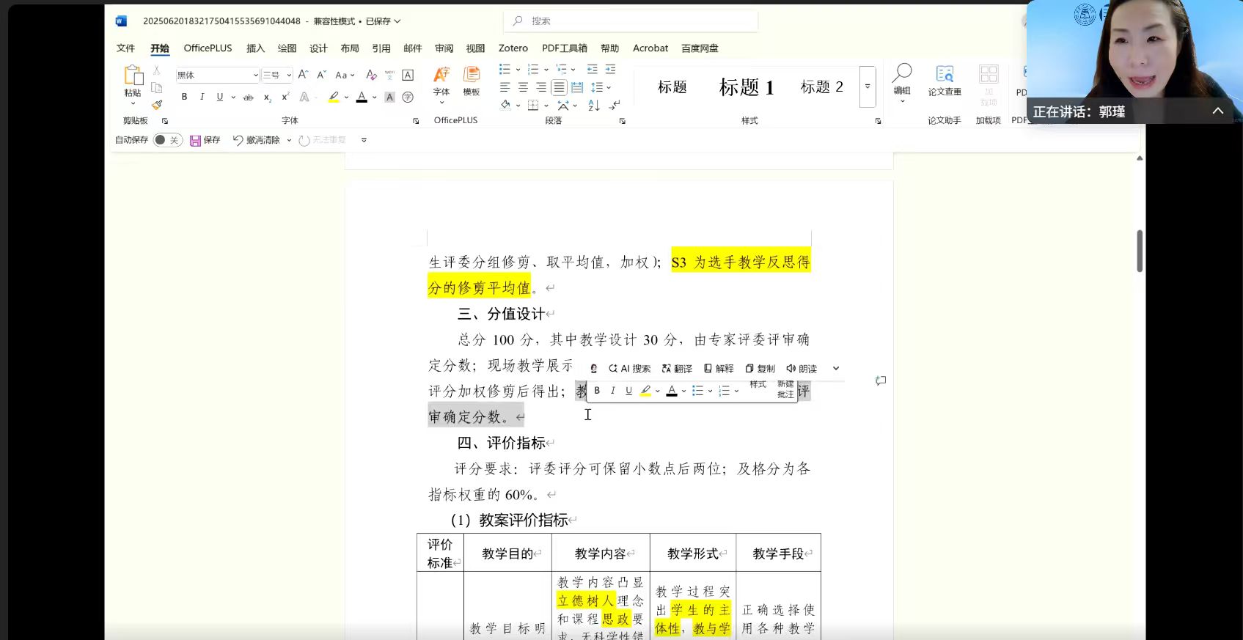Click the Format Painter brush icon
Screen dimensions: 1243x640
157,105
